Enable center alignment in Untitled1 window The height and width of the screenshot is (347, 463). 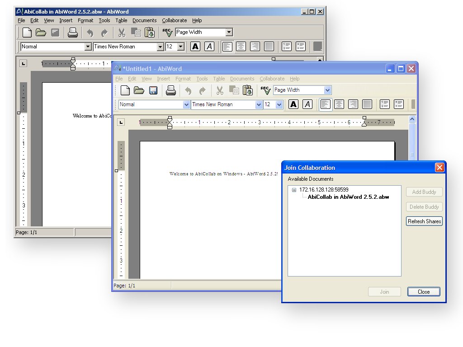point(339,104)
